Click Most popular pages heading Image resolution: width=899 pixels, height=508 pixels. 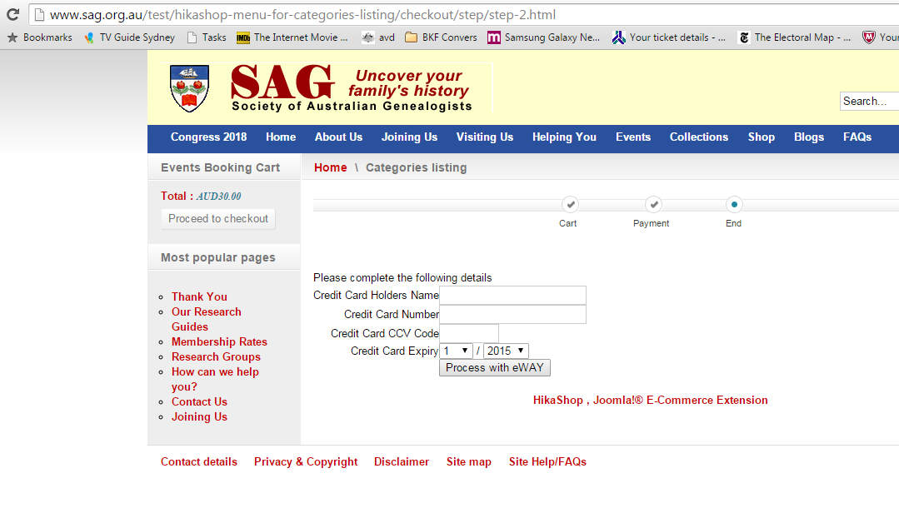[217, 257]
